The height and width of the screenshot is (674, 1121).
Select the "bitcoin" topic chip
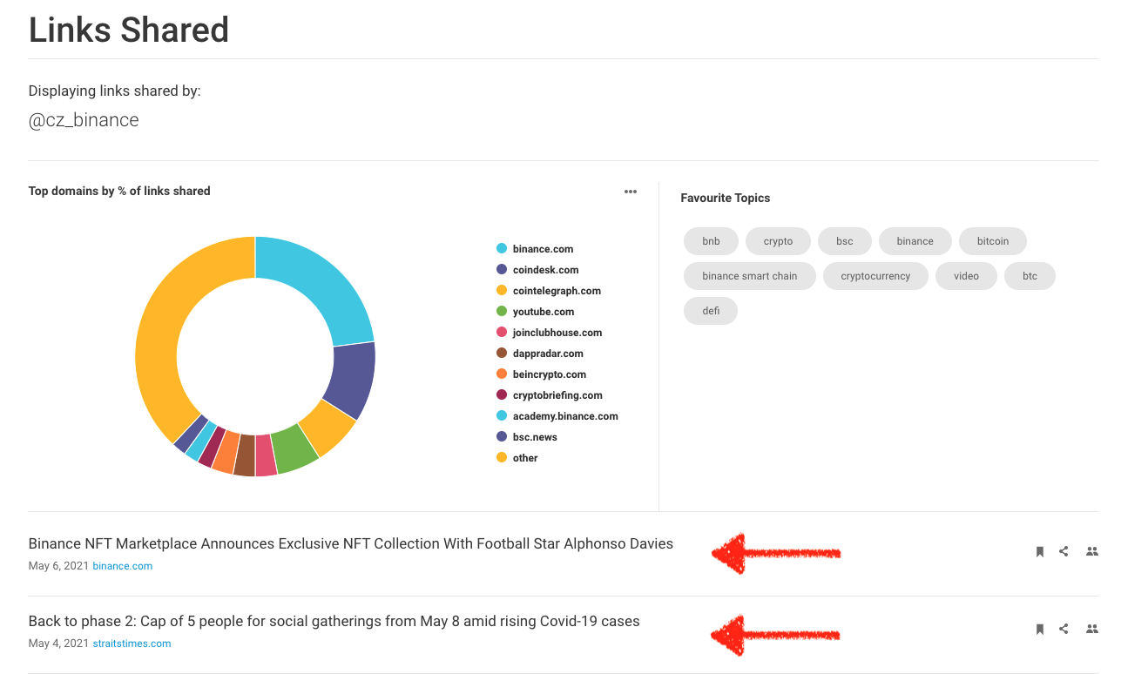pyautogui.click(x=992, y=241)
